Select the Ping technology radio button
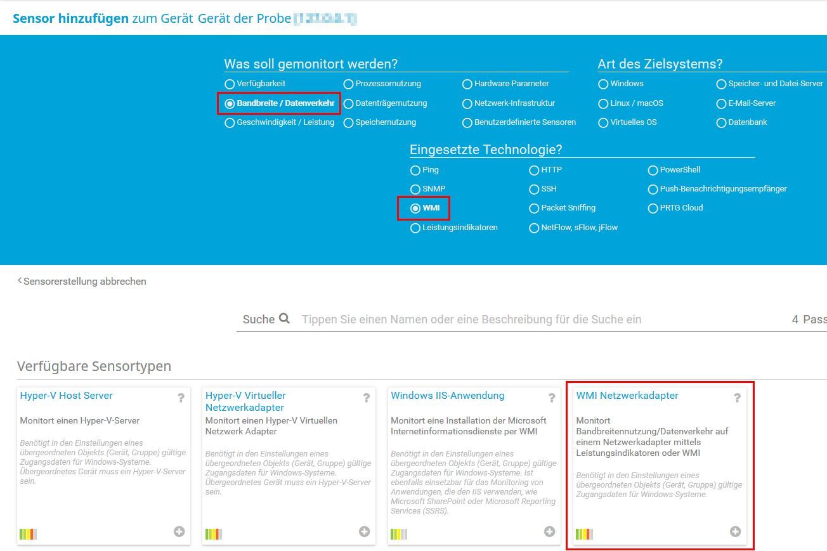 tap(415, 170)
